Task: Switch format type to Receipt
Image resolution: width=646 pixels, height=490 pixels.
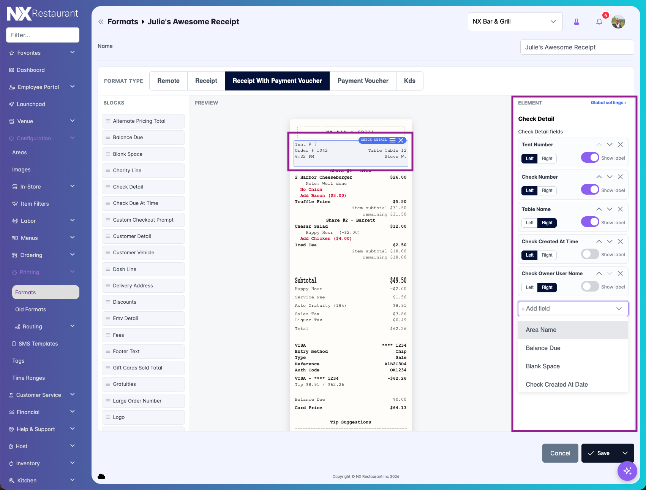Action: (x=206, y=81)
